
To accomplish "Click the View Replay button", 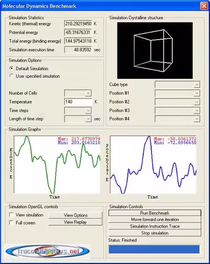I will [x=76, y=222].
